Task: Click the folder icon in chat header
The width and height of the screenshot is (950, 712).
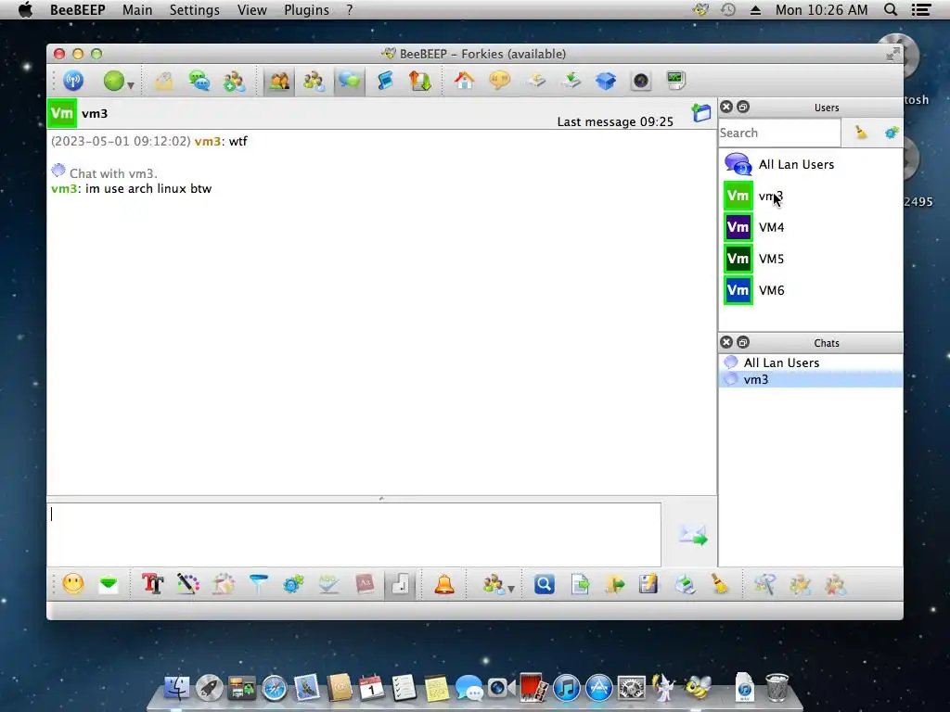Action: point(701,112)
